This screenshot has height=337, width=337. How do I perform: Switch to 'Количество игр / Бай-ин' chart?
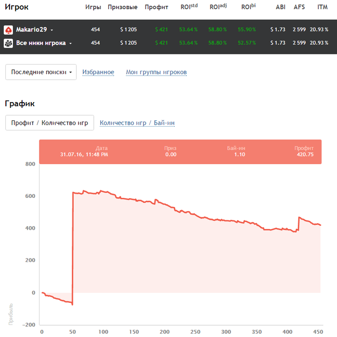(x=137, y=123)
